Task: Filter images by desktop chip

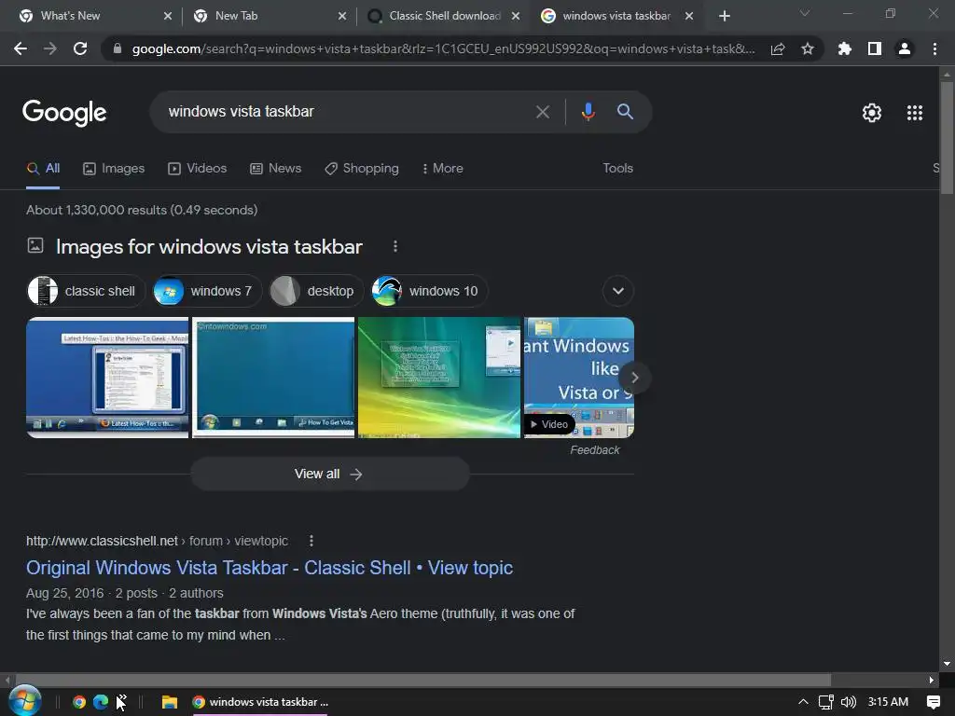Action: (315, 291)
